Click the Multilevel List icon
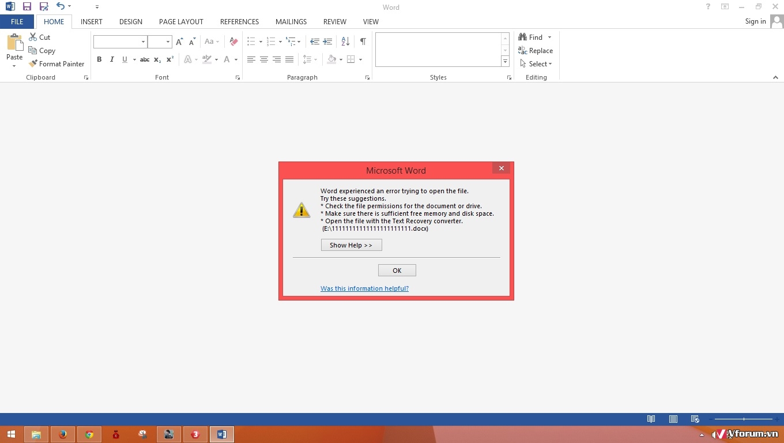This screenshot has height=443, width=784. point(291,42)
